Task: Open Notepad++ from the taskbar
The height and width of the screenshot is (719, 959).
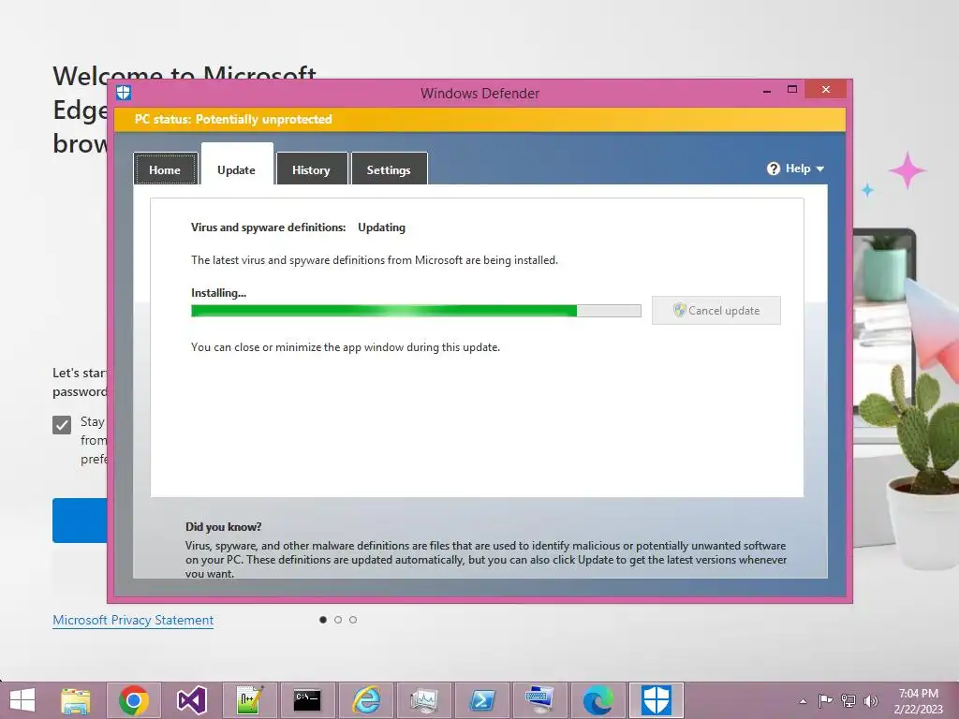Action: pyautogui.click(x=249, y=700)
